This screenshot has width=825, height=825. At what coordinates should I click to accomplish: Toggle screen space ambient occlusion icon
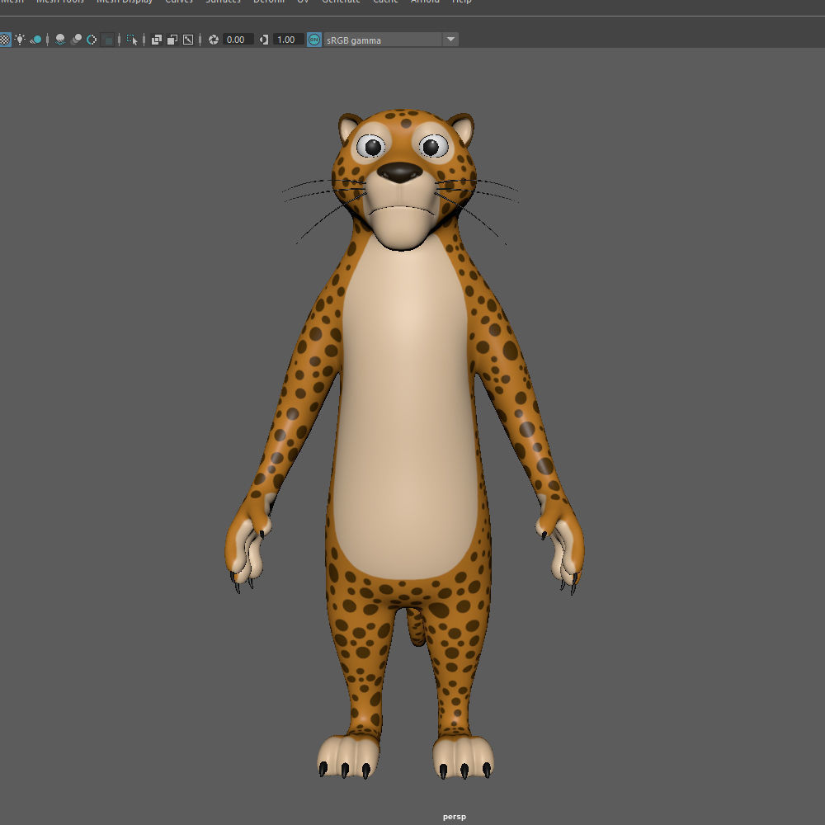tap(60, 40)
